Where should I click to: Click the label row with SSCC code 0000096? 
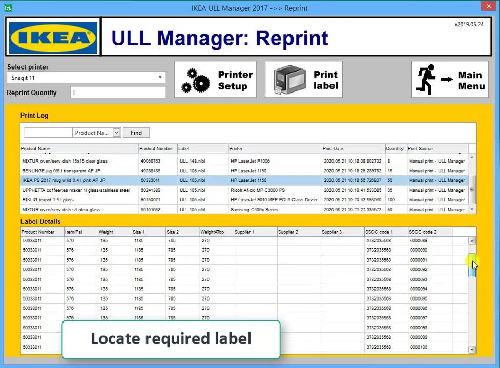click(244, 308)
